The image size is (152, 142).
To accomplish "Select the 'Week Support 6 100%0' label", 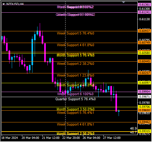I will coord(75,94).
